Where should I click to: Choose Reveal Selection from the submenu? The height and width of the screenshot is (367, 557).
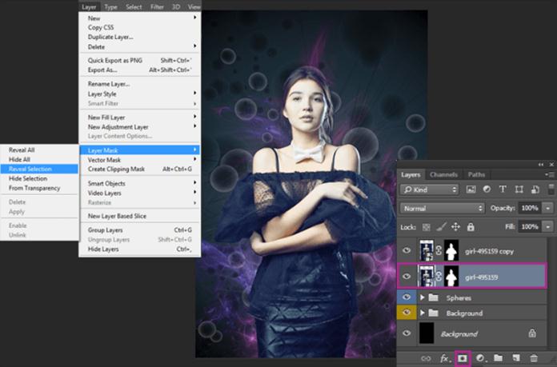29,169
